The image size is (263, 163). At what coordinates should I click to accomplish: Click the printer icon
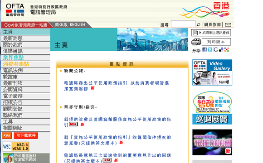pyautogui.click(x=196, y=42)
